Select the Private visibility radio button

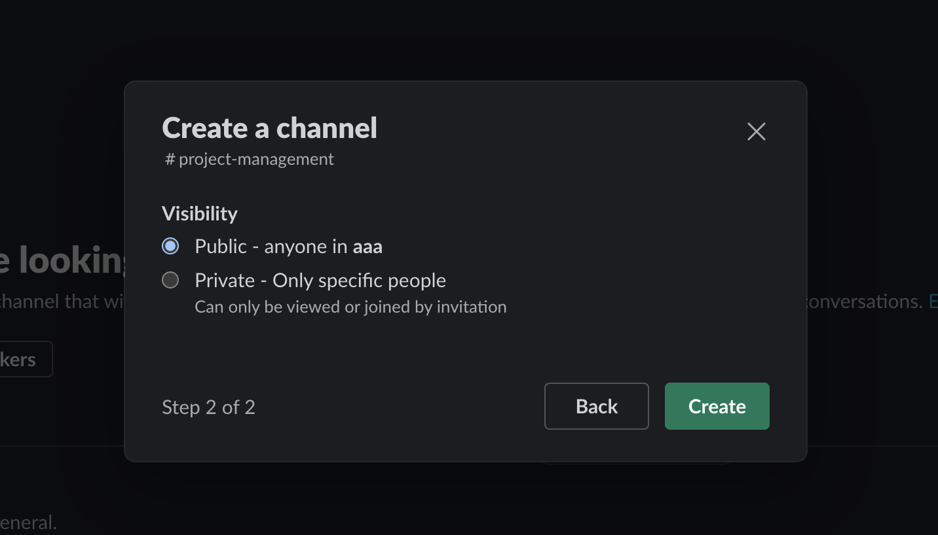pos(170,280)
